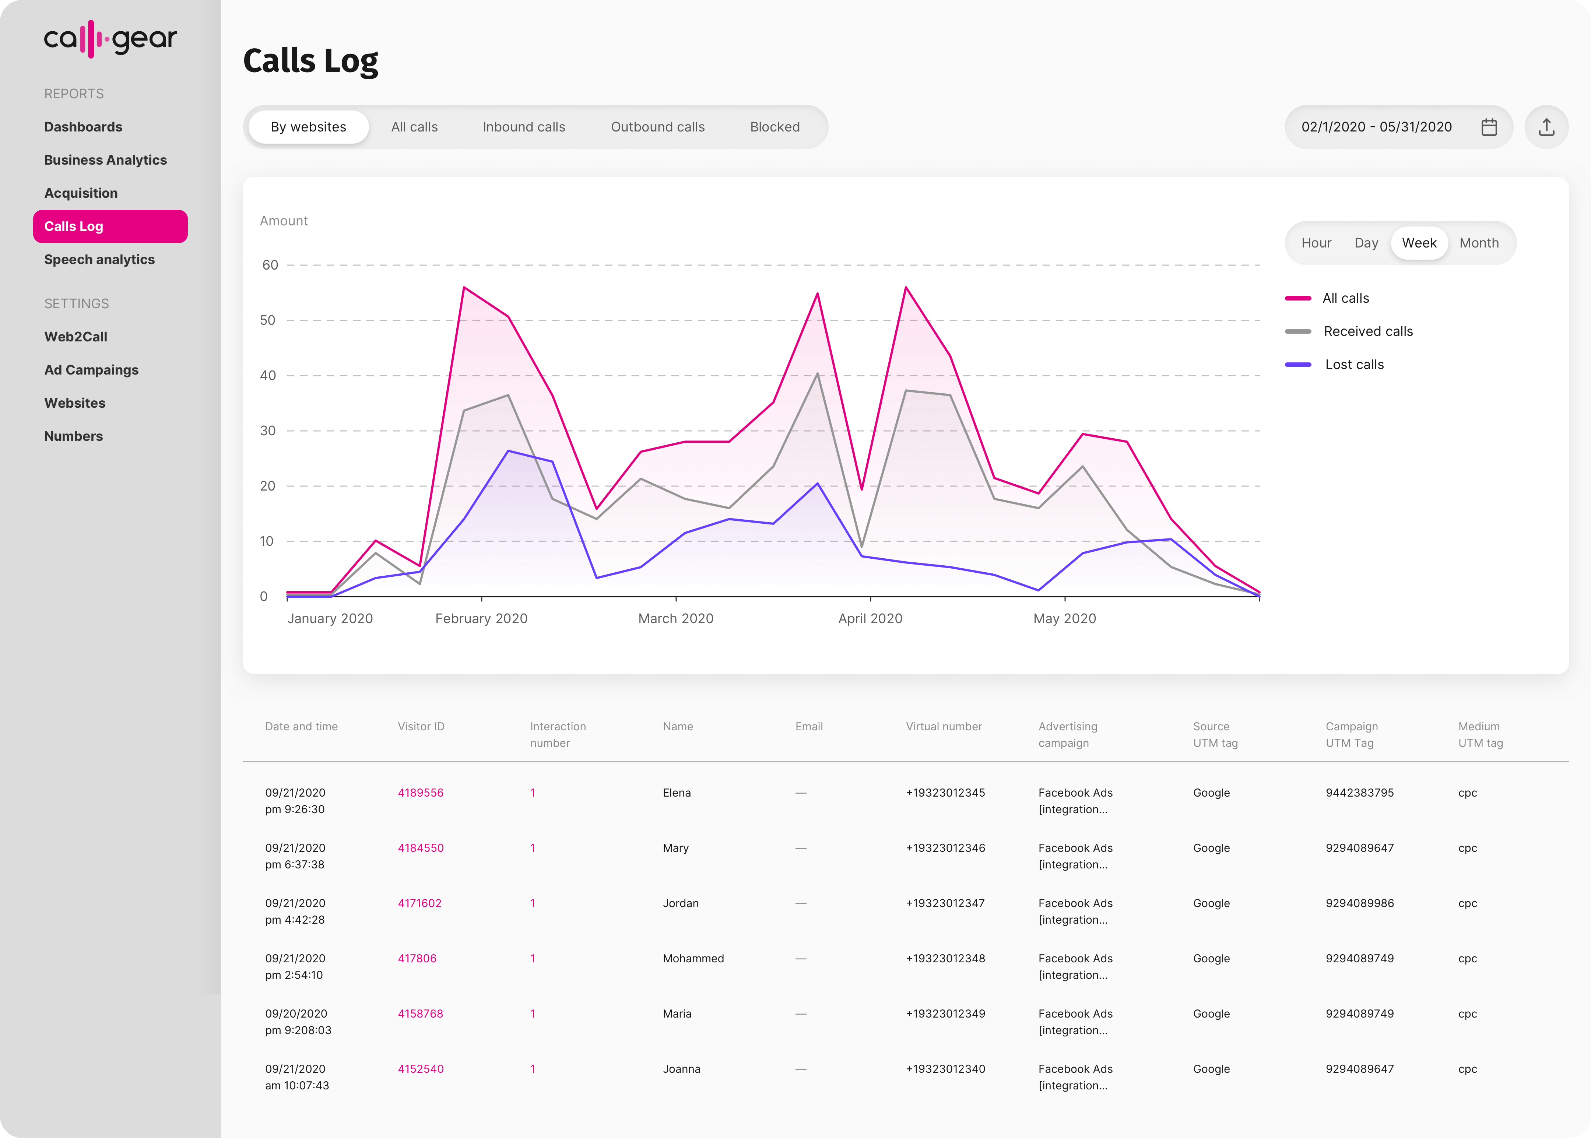Viewport: 1591px width, 1138px height.
Task: Open the date range 02/1/2020 - 05/31/2020 picker
Action: tap(1376, 127)
